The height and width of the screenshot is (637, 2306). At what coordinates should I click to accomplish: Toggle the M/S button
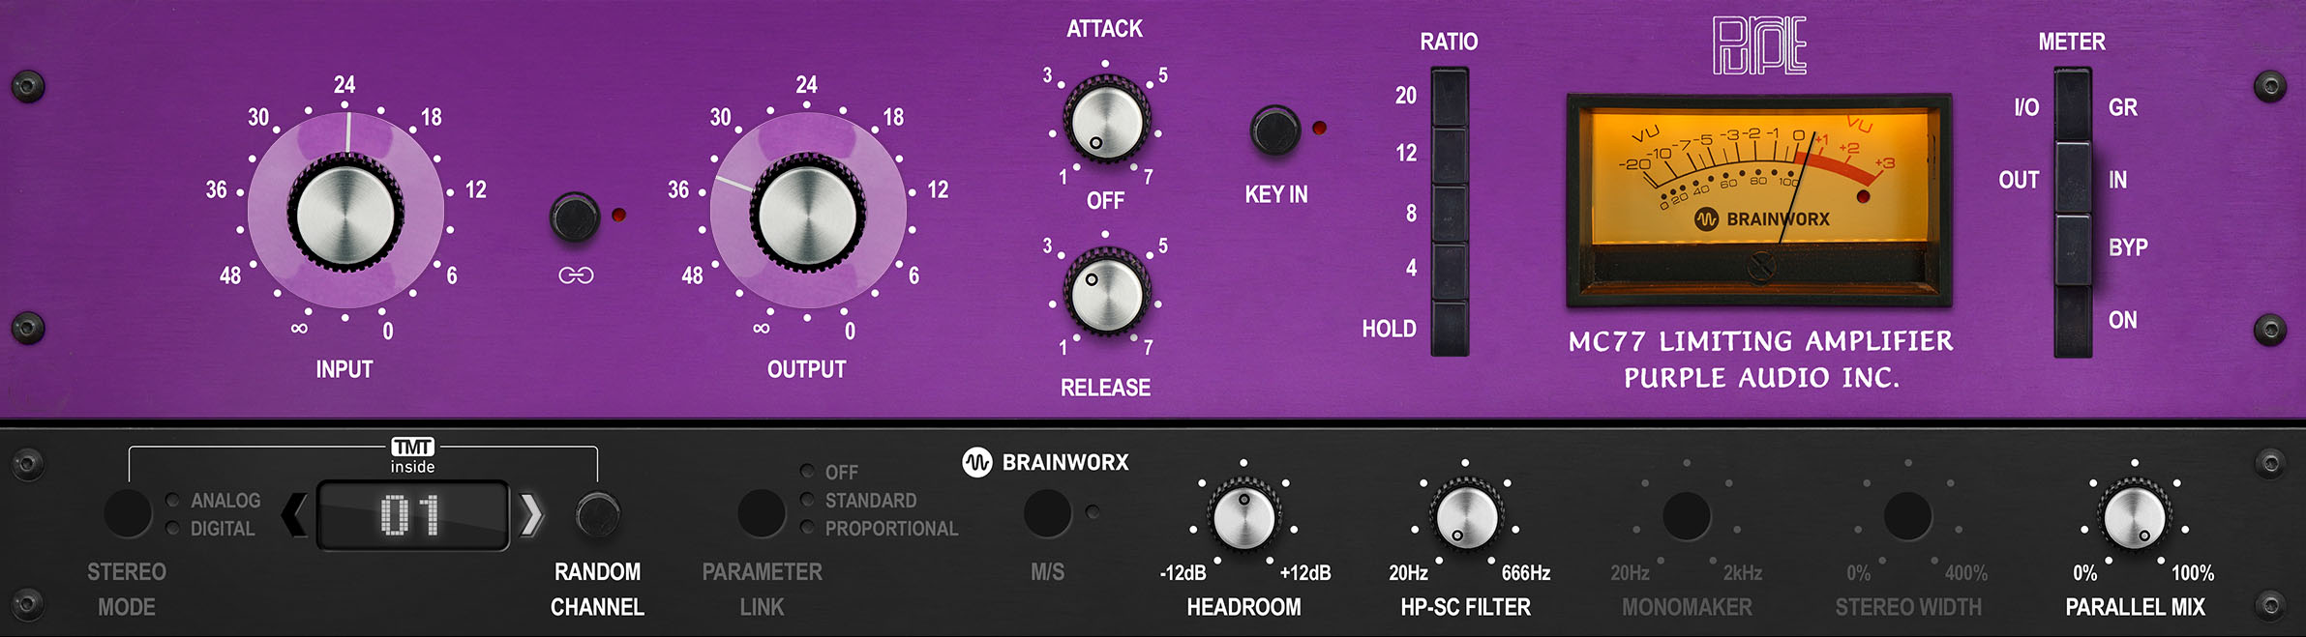1047,512
